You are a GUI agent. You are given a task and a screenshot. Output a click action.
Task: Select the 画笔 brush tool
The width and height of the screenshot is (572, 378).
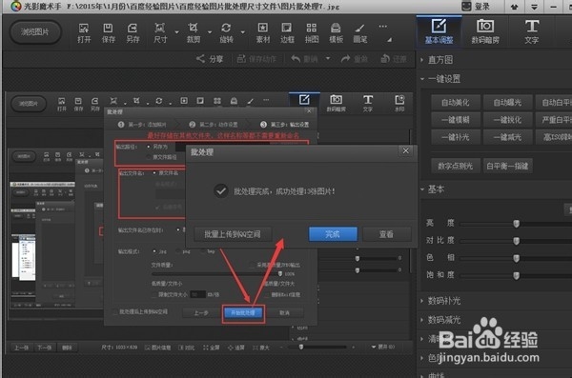360,32
